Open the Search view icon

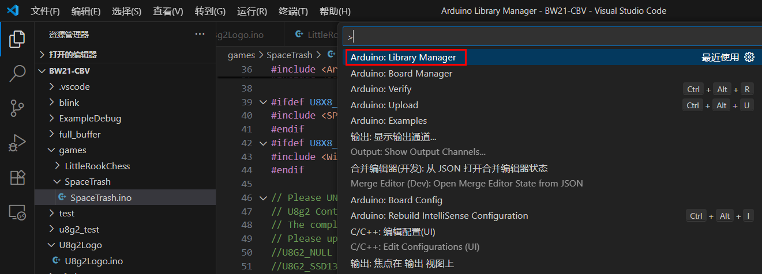pyautogui.click(x=17, y=73)
